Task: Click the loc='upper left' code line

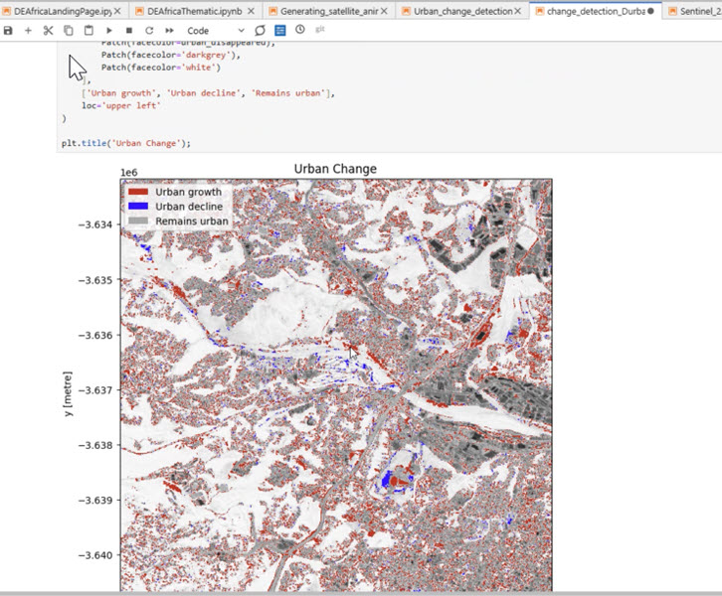Action: tap(121, 105)
